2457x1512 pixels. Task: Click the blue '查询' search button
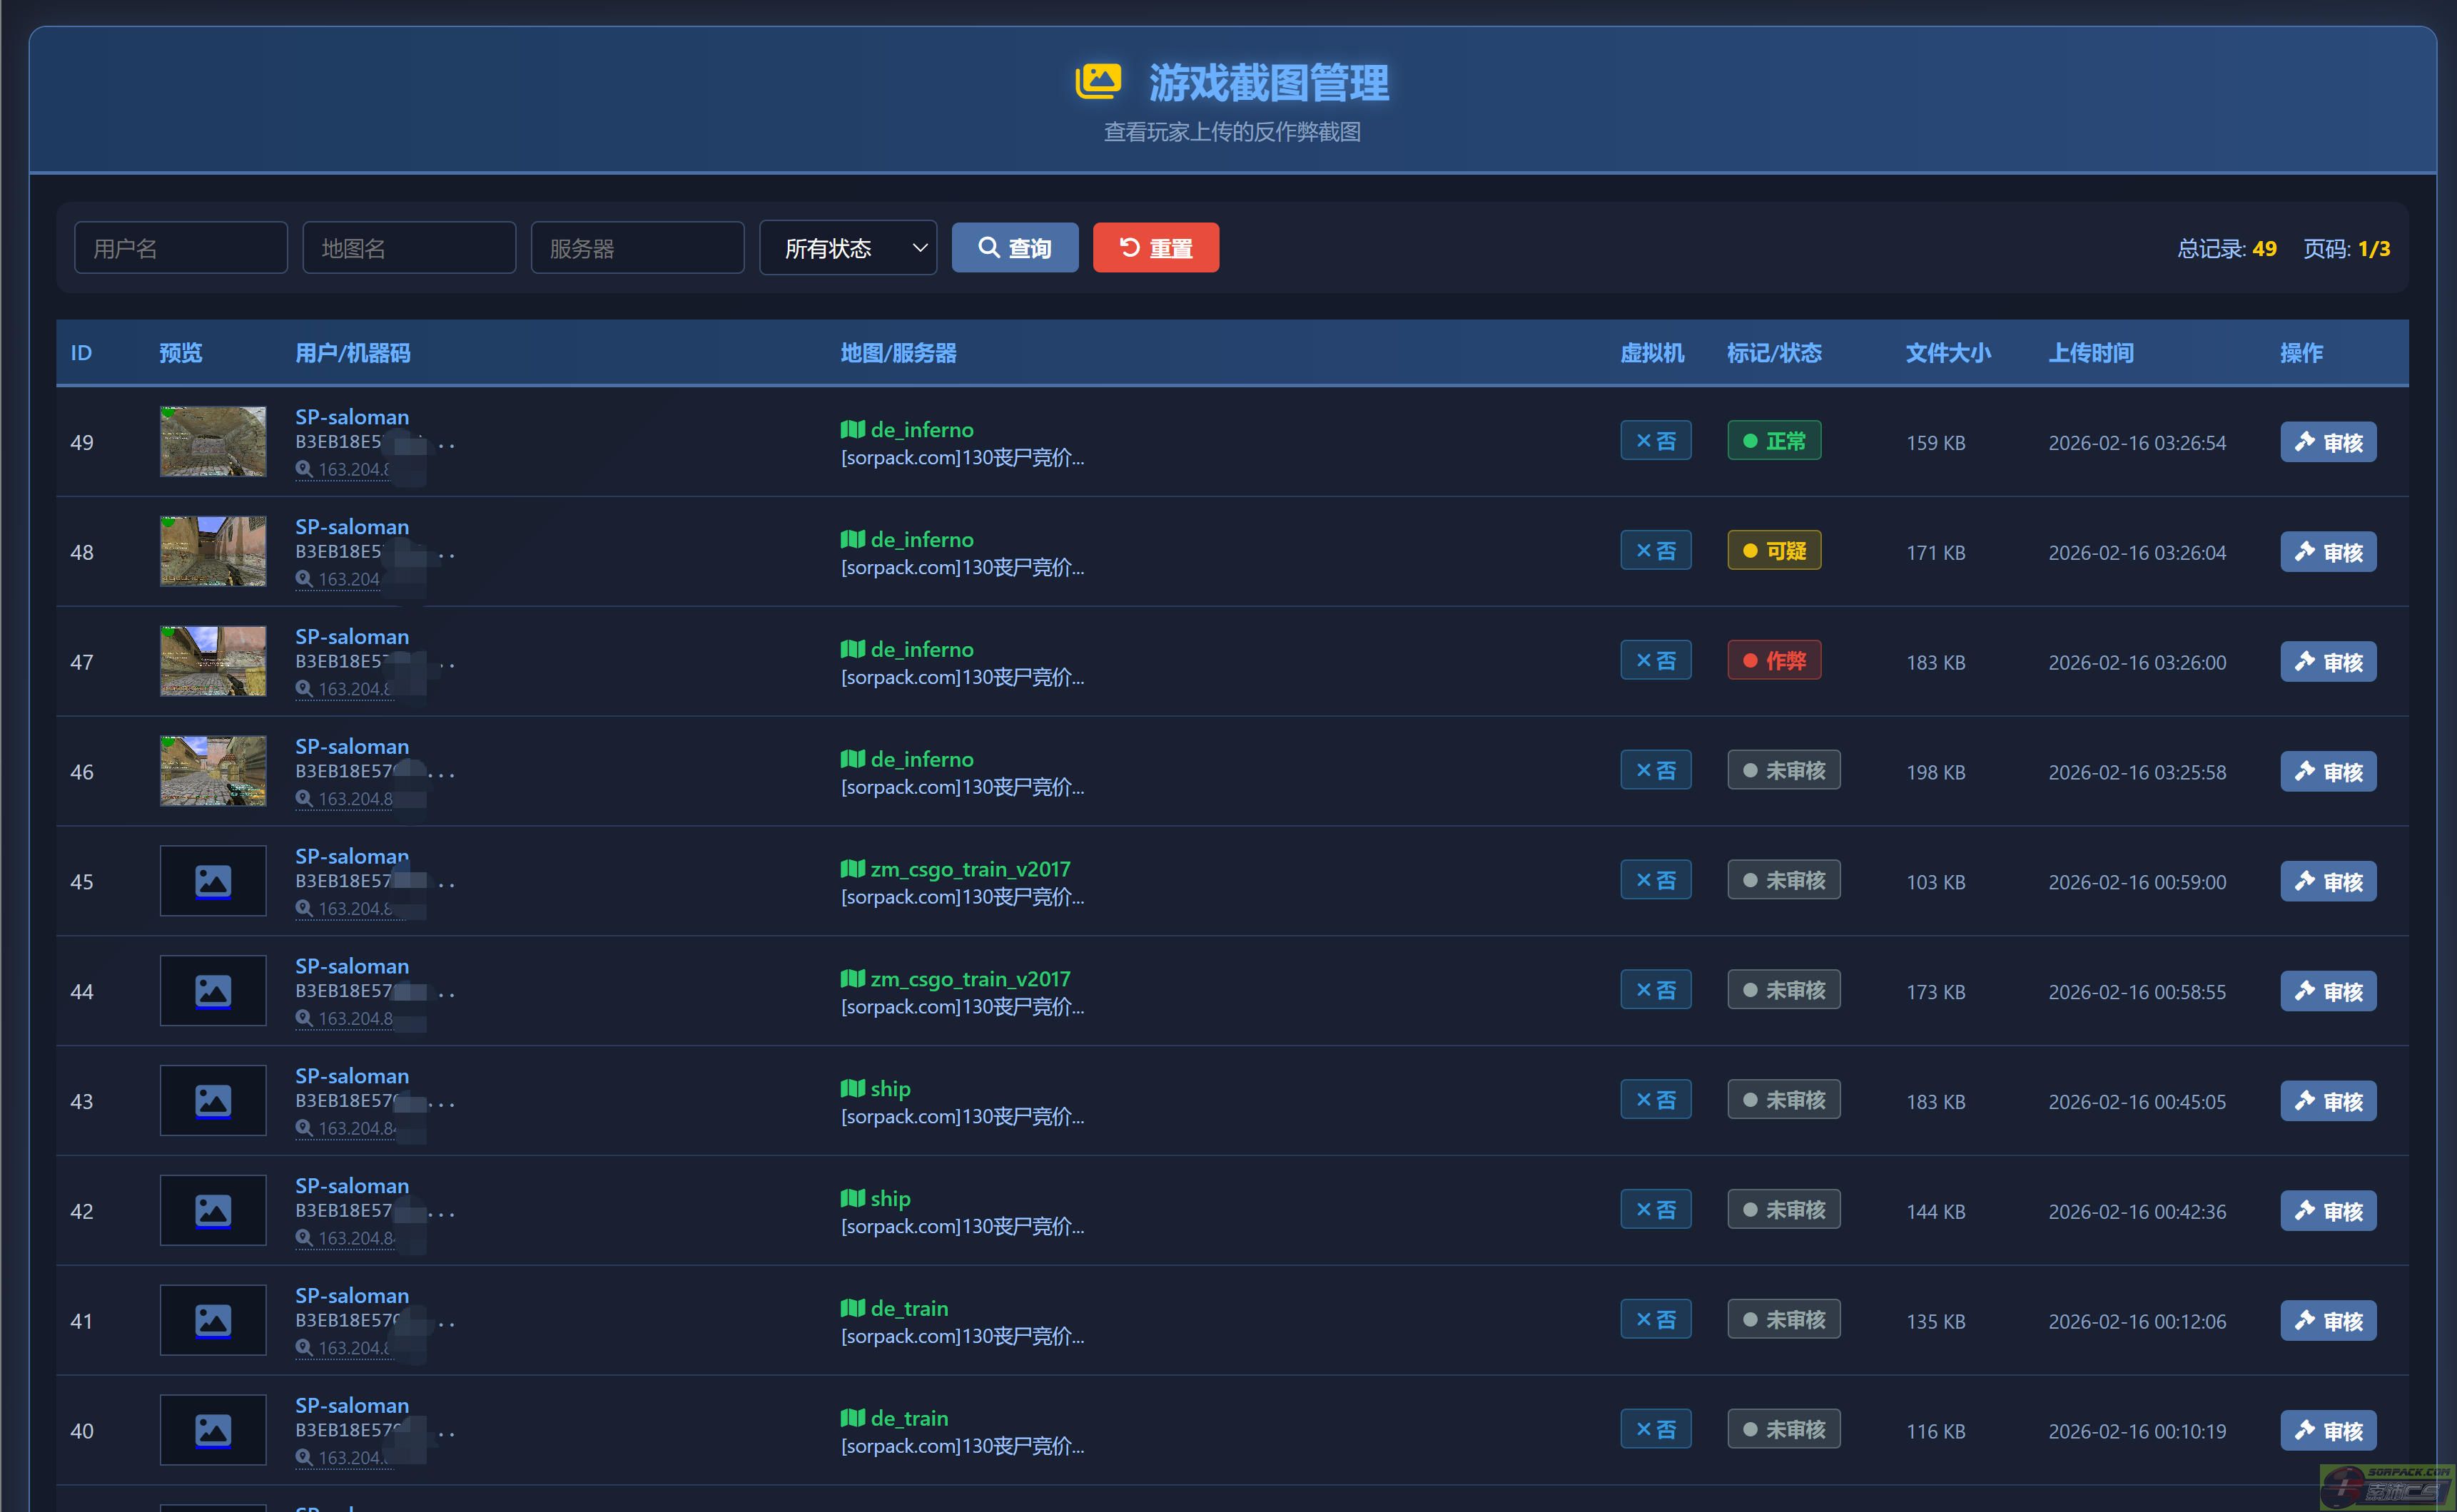pyautogui.click(x=1014, y=248)
